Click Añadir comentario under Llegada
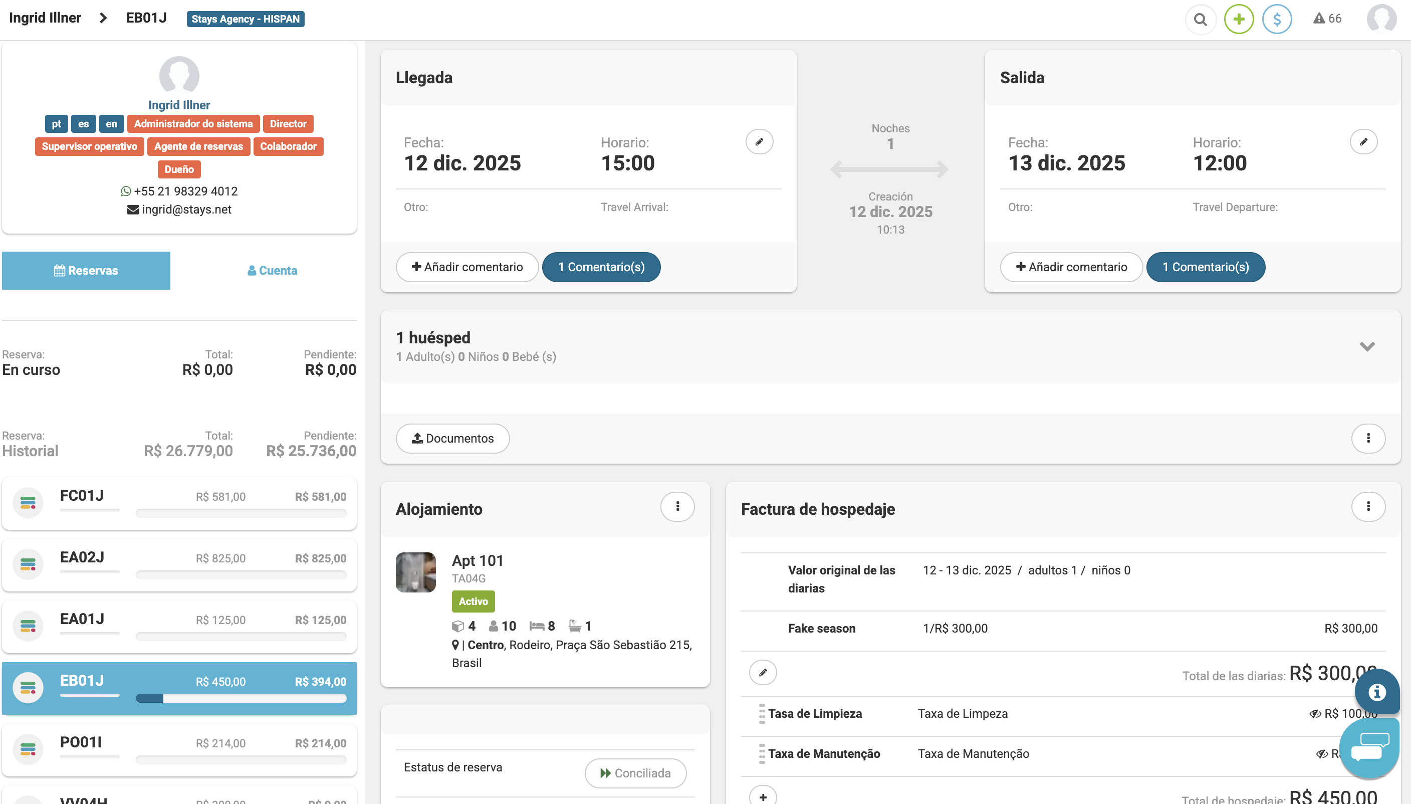Screen dimensions: 1411x804 point(467,267)
